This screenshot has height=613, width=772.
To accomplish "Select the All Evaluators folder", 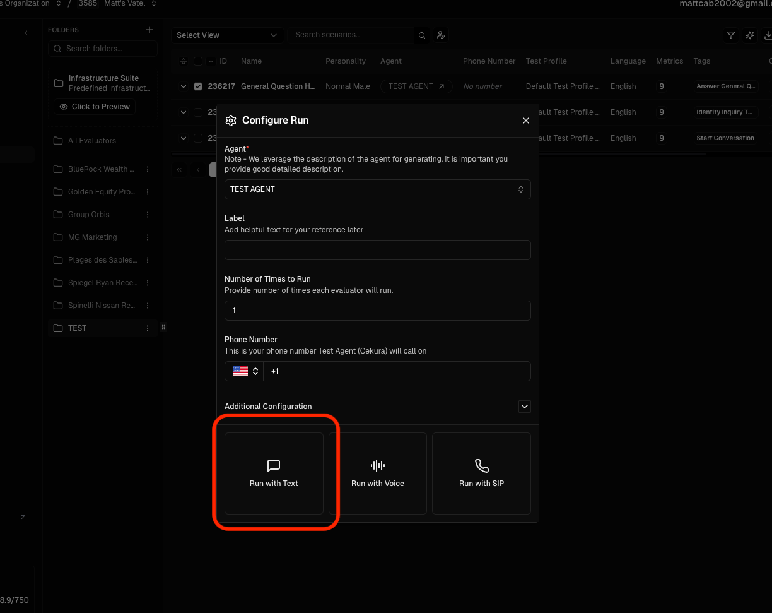I will (92, 141).
